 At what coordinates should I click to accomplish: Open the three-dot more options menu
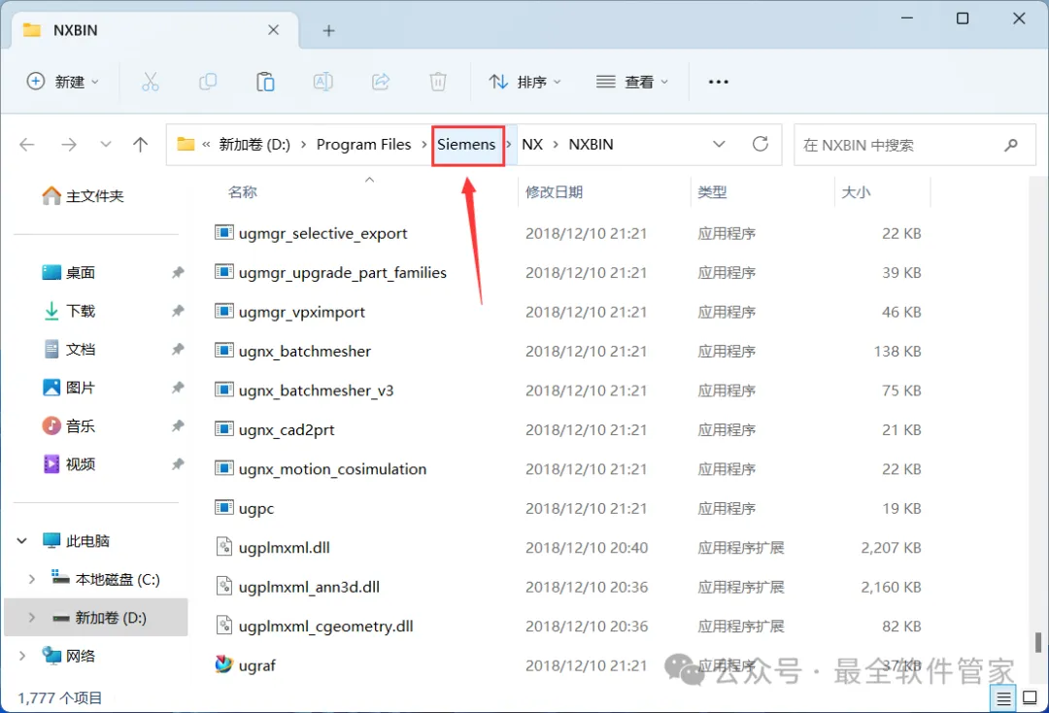pos(718,82)
